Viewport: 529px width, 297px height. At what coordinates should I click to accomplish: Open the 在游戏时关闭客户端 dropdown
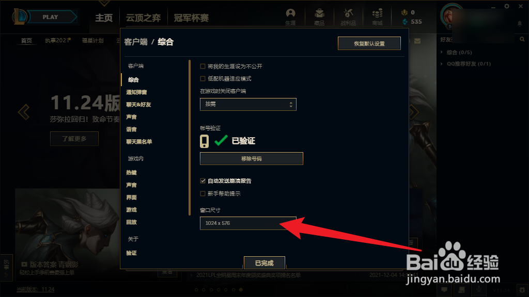pyautogui.click(x=248, y=104)
